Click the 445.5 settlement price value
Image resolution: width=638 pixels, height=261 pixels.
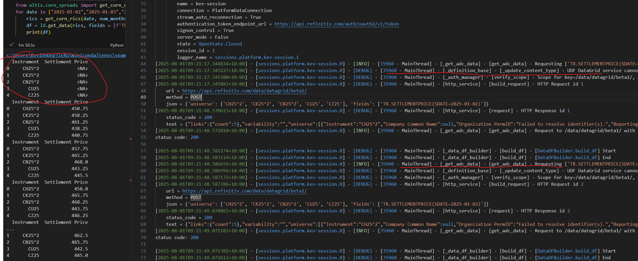[x=81, y=175]
